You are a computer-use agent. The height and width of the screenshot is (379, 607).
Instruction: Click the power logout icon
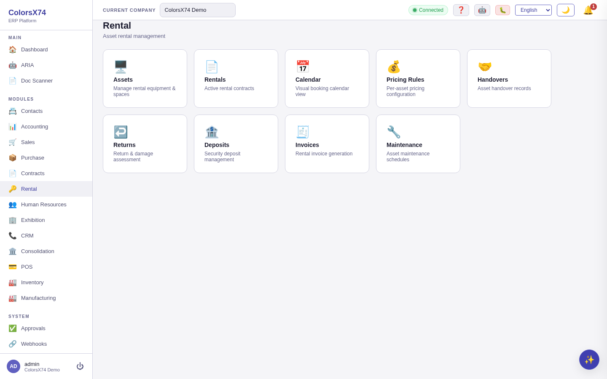[80, 366]
